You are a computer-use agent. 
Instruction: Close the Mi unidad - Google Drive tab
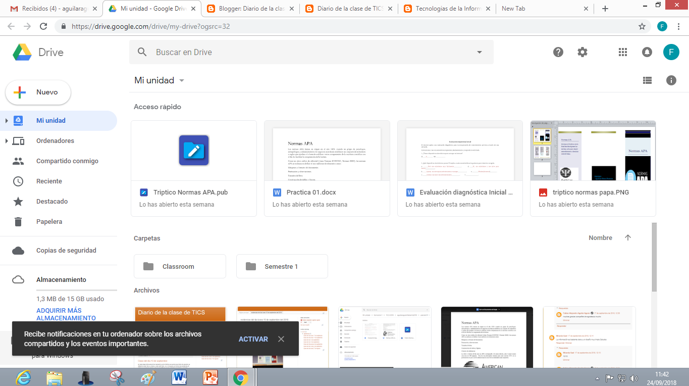click(193, 9)
